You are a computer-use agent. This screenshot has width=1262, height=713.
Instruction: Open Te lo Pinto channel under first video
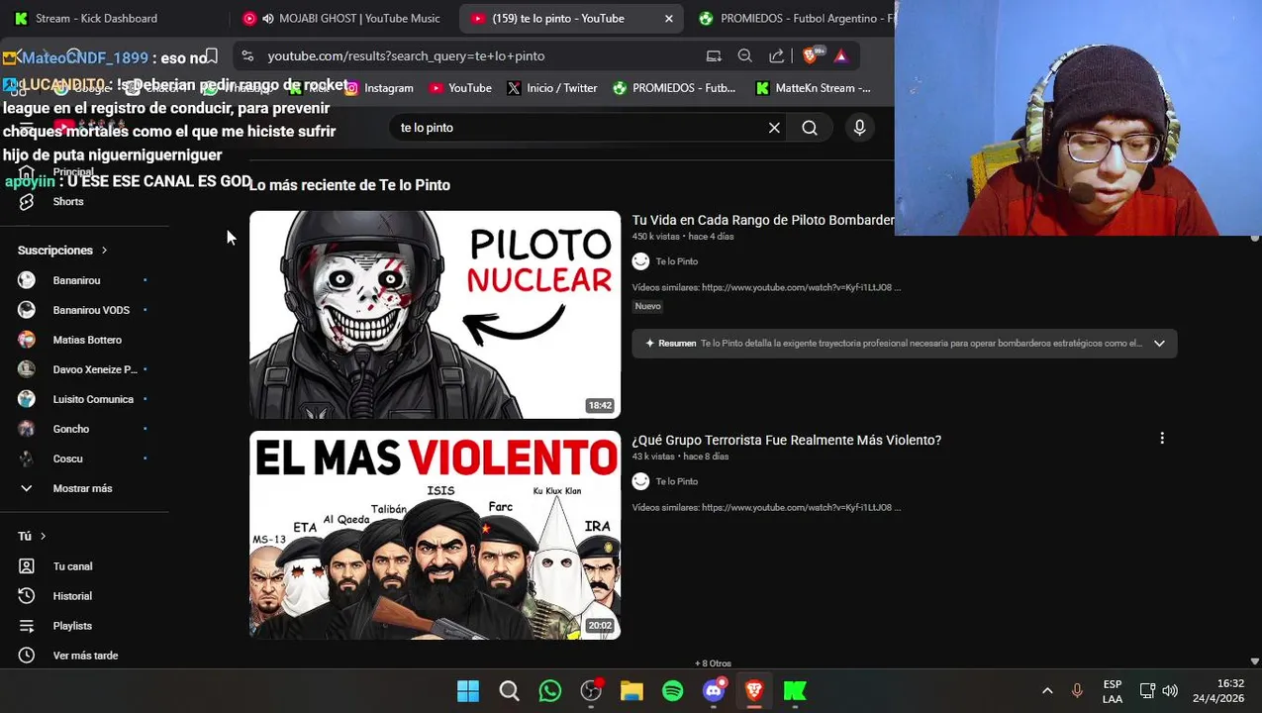[676, 261]
